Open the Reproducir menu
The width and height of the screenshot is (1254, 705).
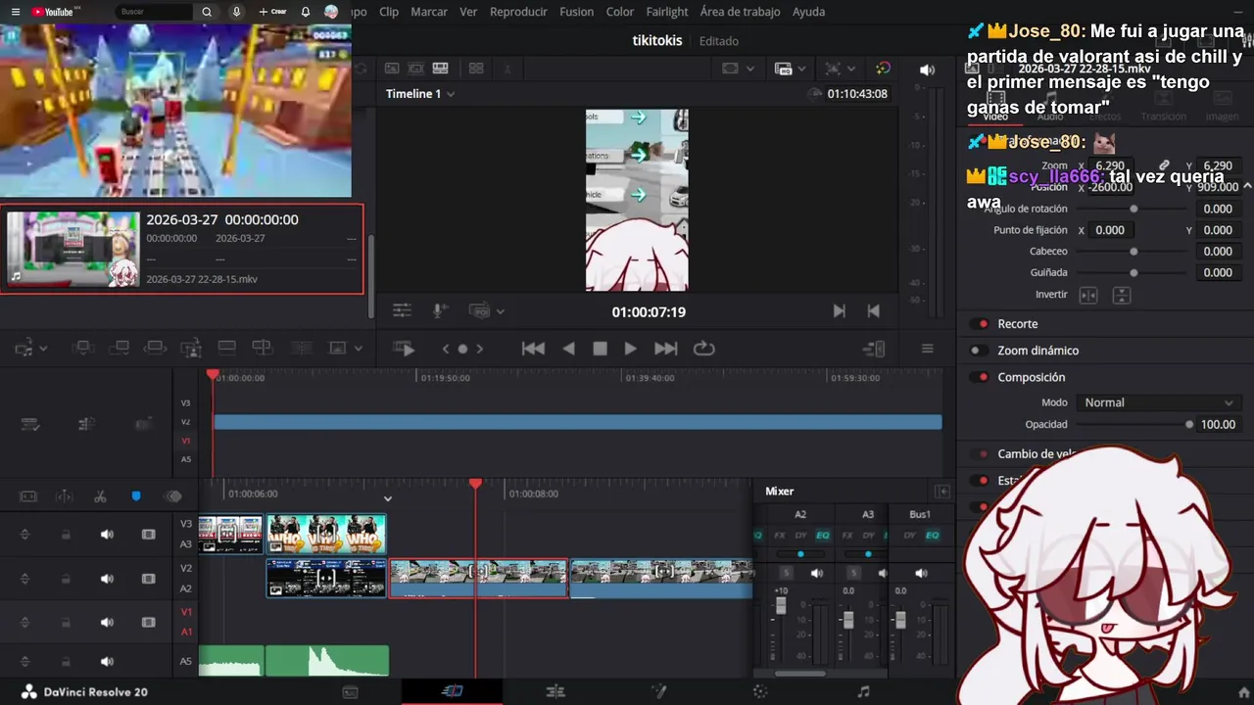pos(518,12)
